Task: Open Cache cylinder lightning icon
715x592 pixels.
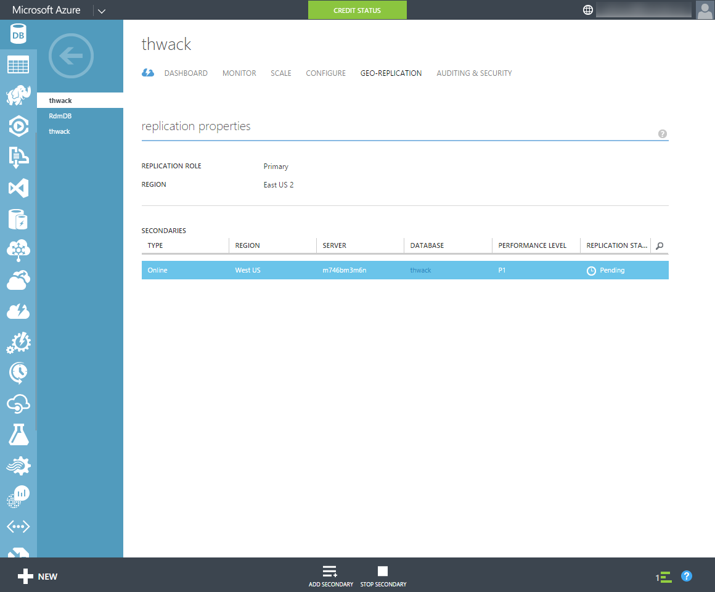Action: [18, 219]
